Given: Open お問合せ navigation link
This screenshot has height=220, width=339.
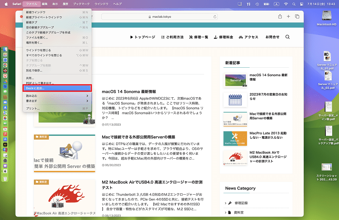Looking at the screenshot, I should coord(272,37).
